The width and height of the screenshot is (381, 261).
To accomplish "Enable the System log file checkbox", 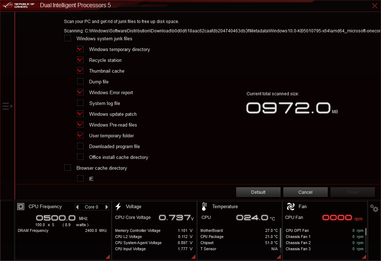I will (x=80, y=103).
